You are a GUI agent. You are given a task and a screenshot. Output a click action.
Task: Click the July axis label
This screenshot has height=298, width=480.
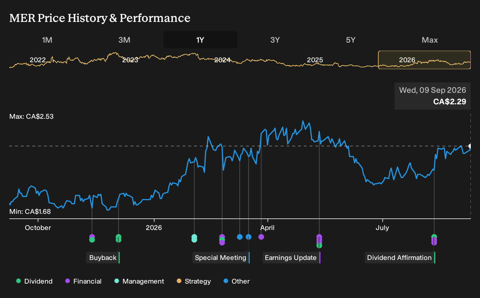tap(382, 228)
